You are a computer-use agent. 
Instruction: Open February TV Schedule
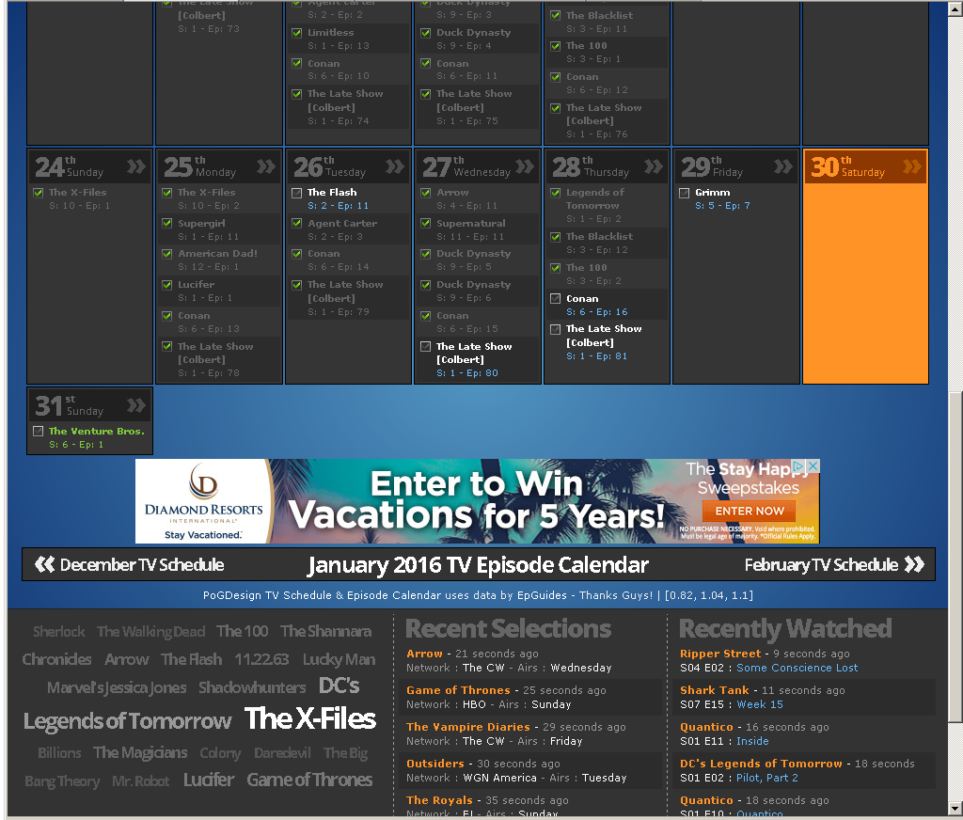(x=821, y=564)
